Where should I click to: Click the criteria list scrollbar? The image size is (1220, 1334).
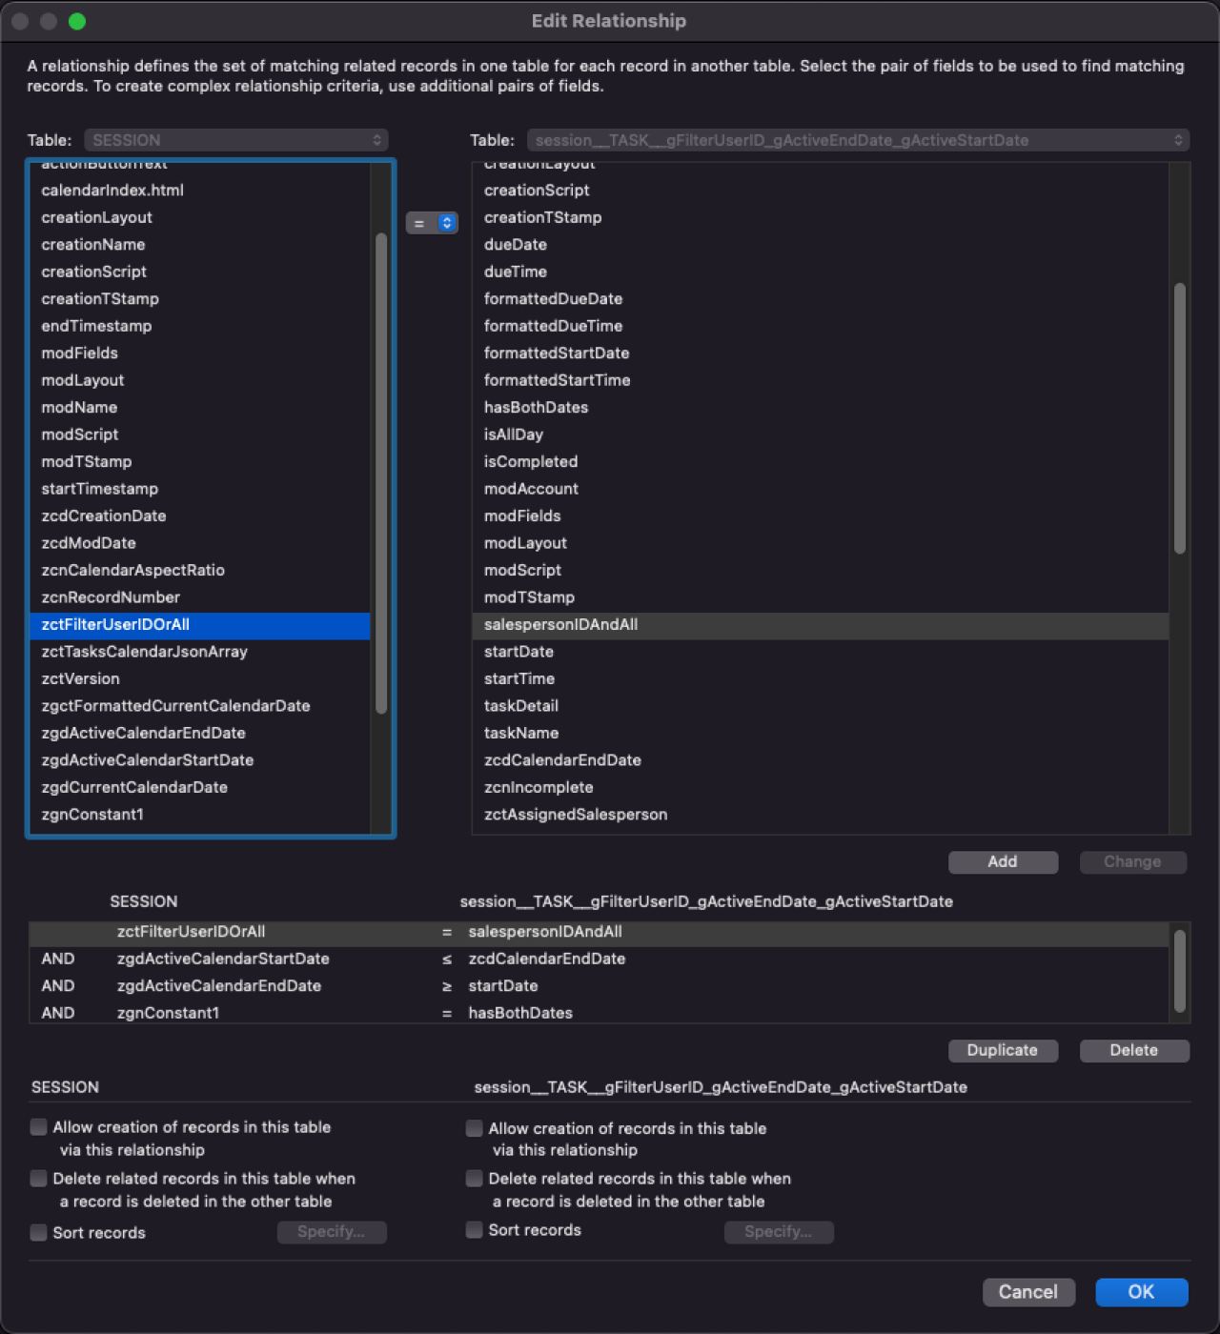tap(1180, 972)
